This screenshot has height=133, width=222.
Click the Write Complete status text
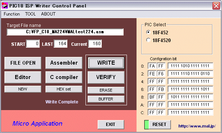point(62,102)
